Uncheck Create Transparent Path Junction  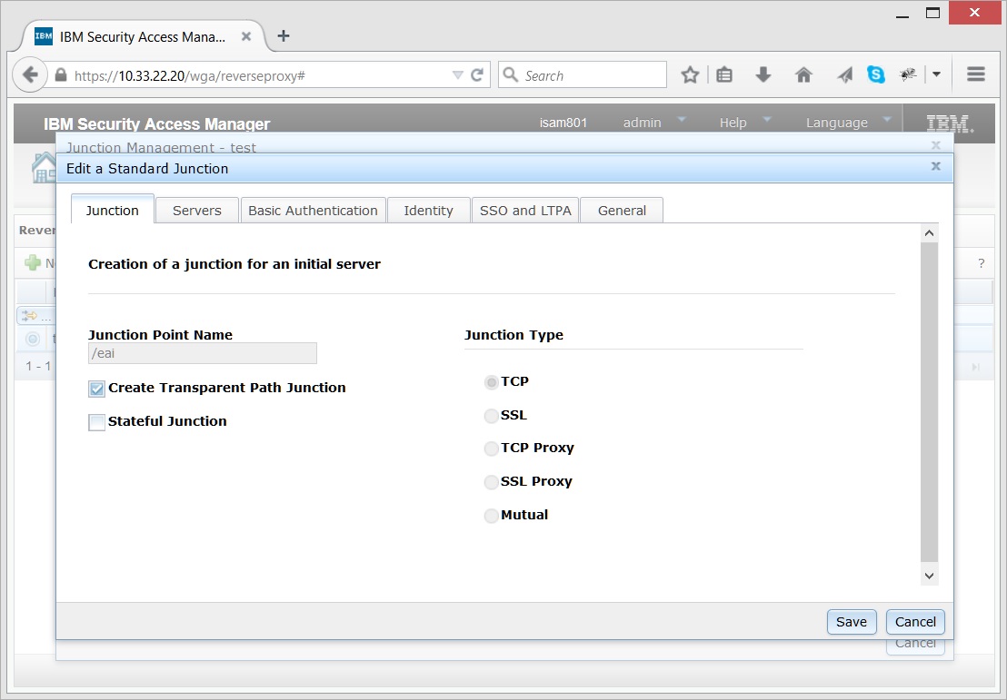pyautogui.click(x=95, y=389)
